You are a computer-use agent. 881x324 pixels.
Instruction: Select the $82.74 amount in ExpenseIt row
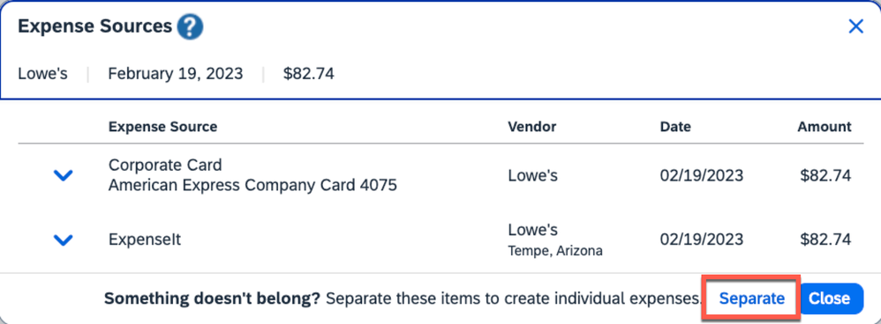click(825, 239)
